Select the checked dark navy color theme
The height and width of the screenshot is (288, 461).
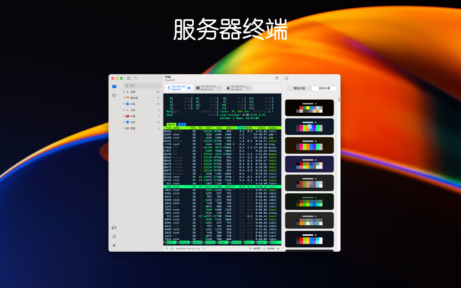coord(309,127)
